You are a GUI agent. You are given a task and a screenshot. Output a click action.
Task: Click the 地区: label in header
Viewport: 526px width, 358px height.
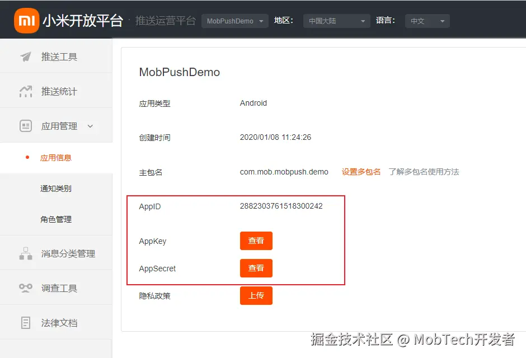(x=284, y=21)
